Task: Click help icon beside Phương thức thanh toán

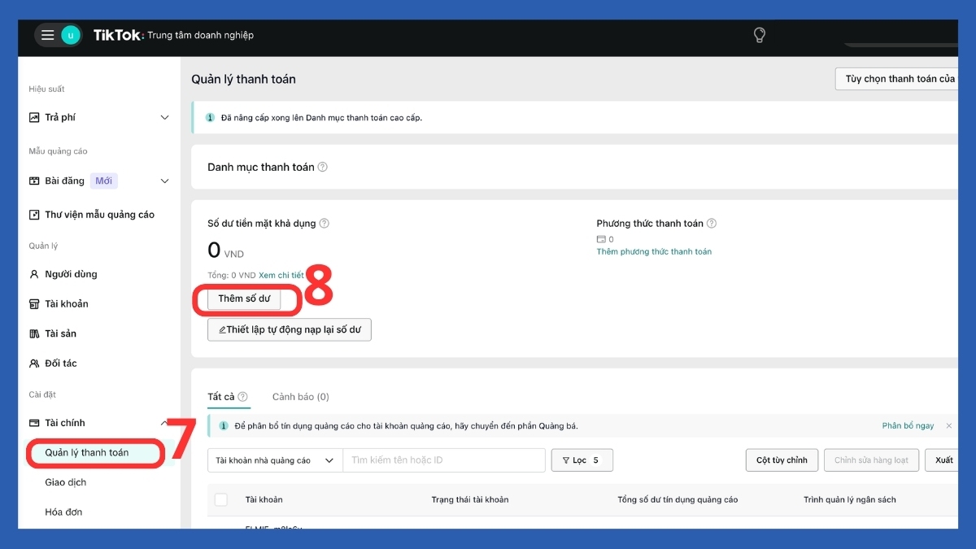Action: coord(712,223)
